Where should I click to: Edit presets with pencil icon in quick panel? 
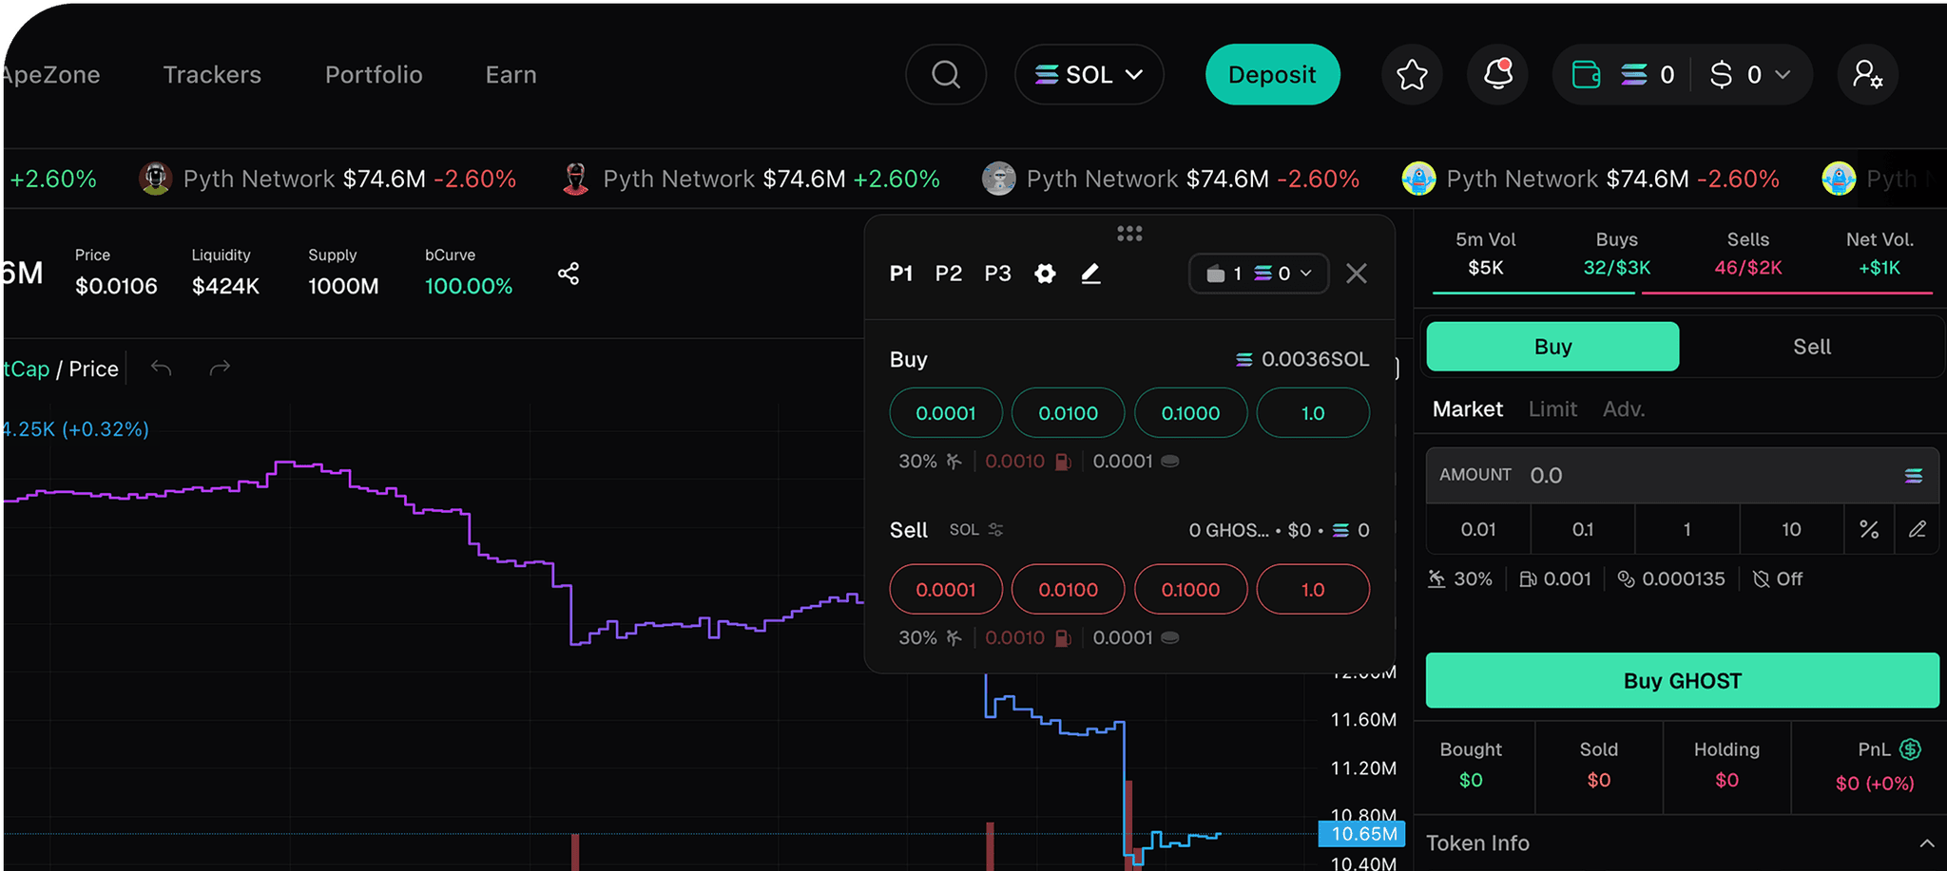click(1090, 274)
